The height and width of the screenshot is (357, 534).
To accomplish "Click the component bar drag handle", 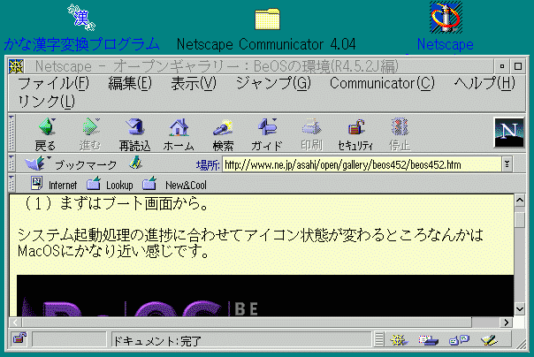I will point(378,339).
